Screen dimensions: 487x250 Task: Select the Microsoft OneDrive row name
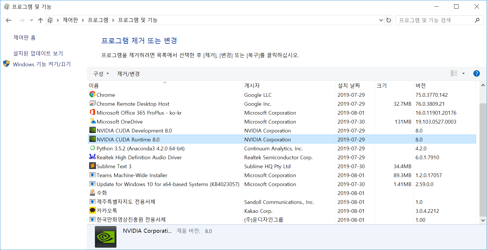tap(120, 122)
